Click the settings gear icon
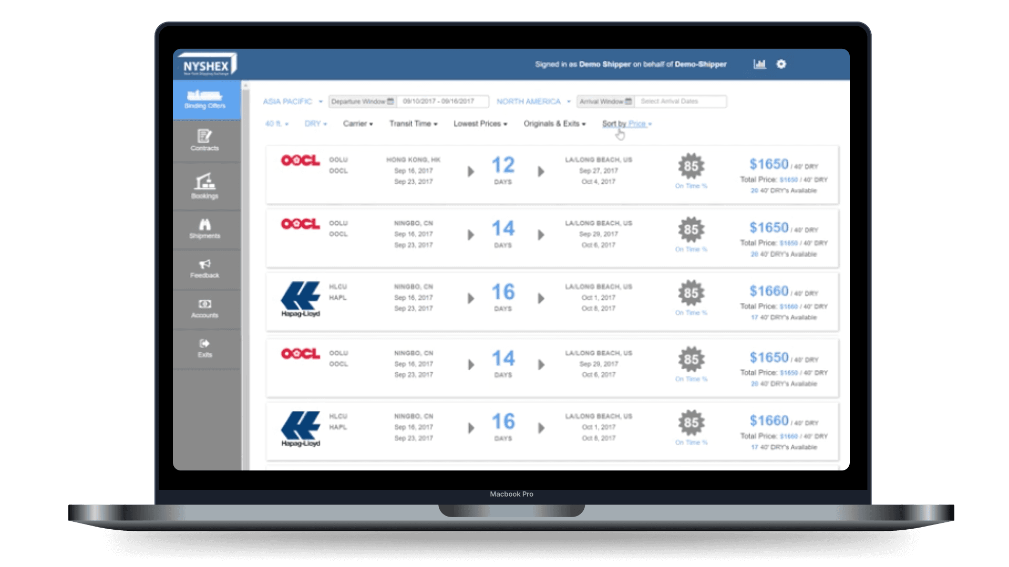Screen dimensions: 1009x567 781,64
